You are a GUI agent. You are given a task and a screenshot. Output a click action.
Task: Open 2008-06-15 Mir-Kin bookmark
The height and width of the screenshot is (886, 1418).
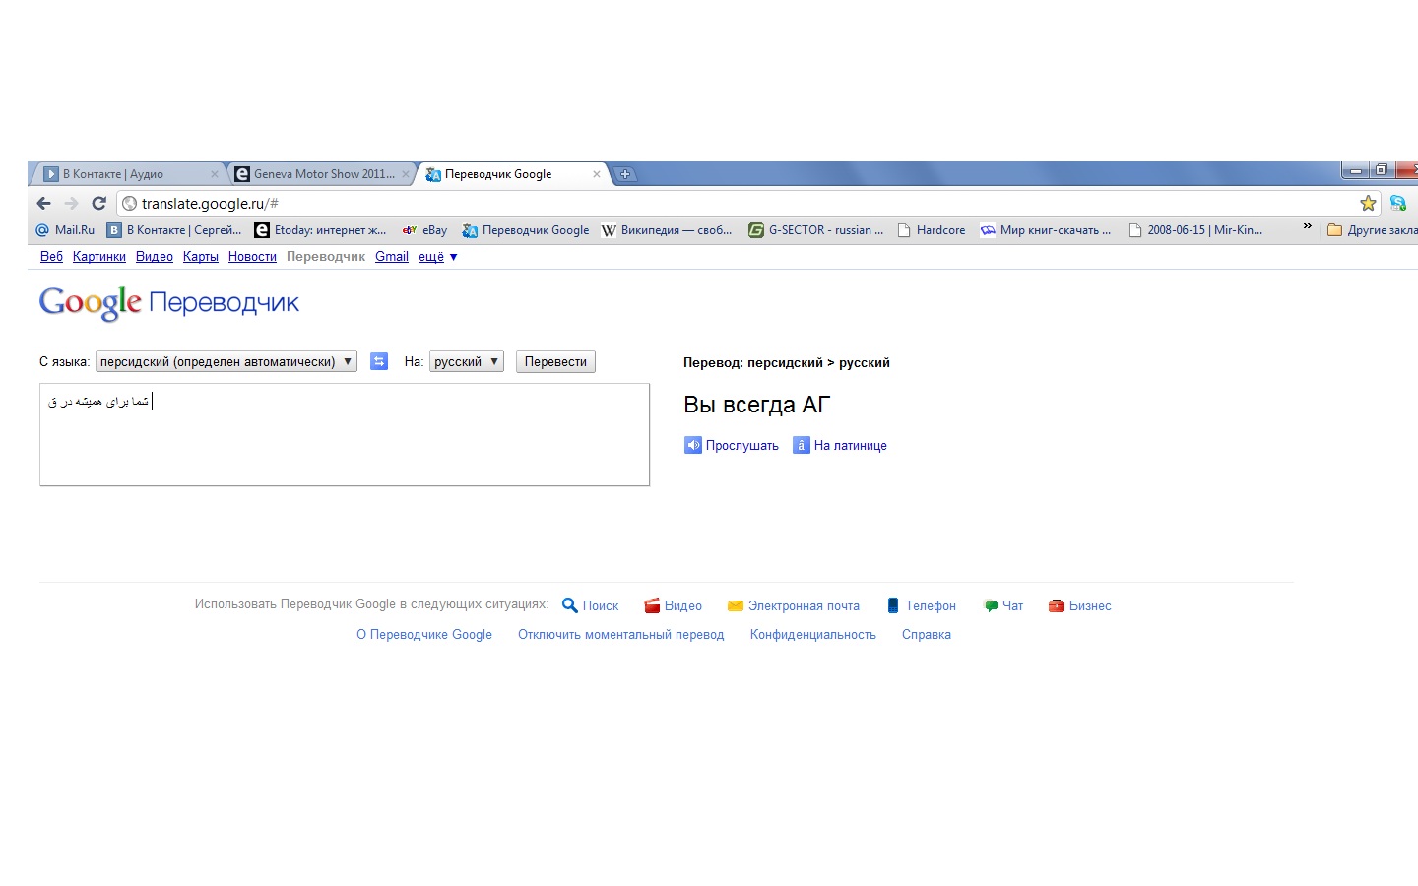click(1195, 230)
